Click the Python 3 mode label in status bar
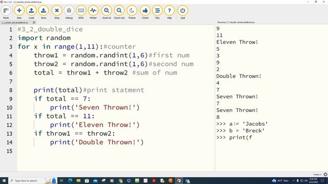This screenshot has width=328, height=184. click(317, 174)
